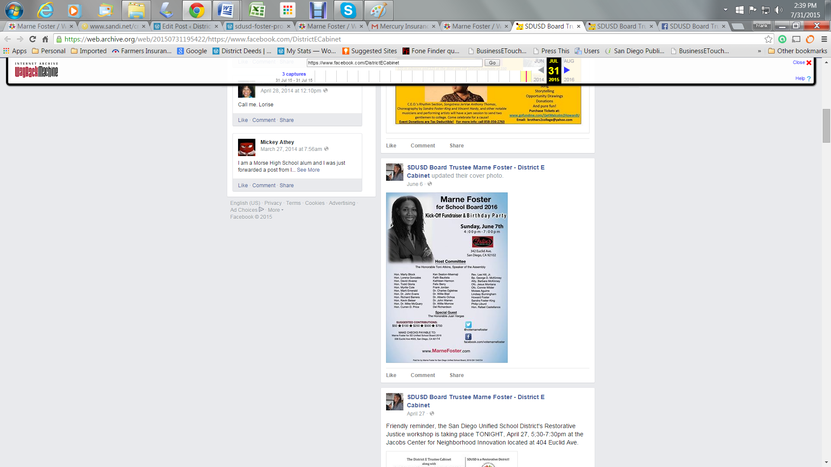Open the Marne Foster fundraiser flyer image
831x467 pixels.
pos(447,277)
